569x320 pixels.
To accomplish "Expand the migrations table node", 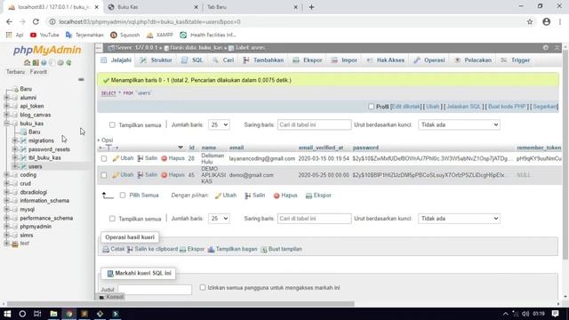I will pos(14,140).
